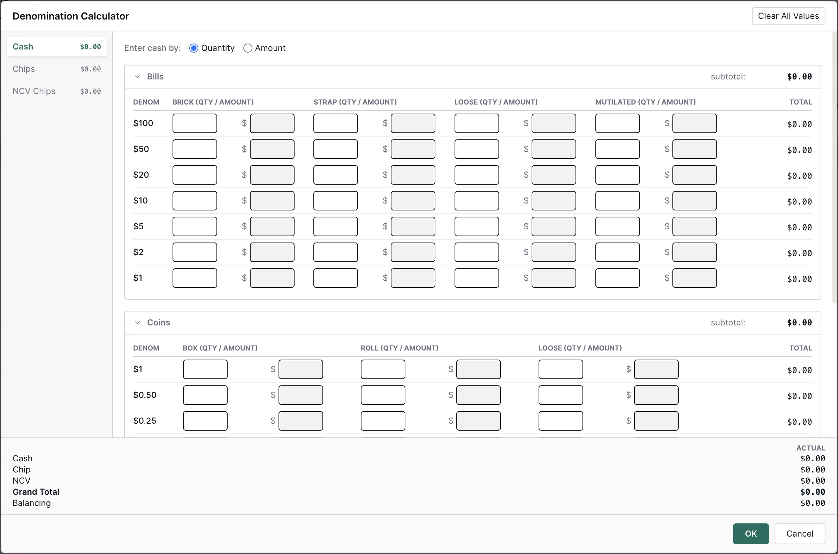Screen dimensions: 838x554
Task: Click the $20 Strap quantity field
Action: pyautogui.click(x=335, y=175)
